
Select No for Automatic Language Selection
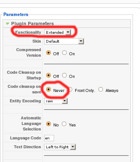49,124
